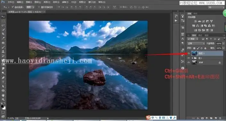The height and width of the screenshot is (121, 226).
Task: Open status bar info arrow
Action: (x=48, y=118)
